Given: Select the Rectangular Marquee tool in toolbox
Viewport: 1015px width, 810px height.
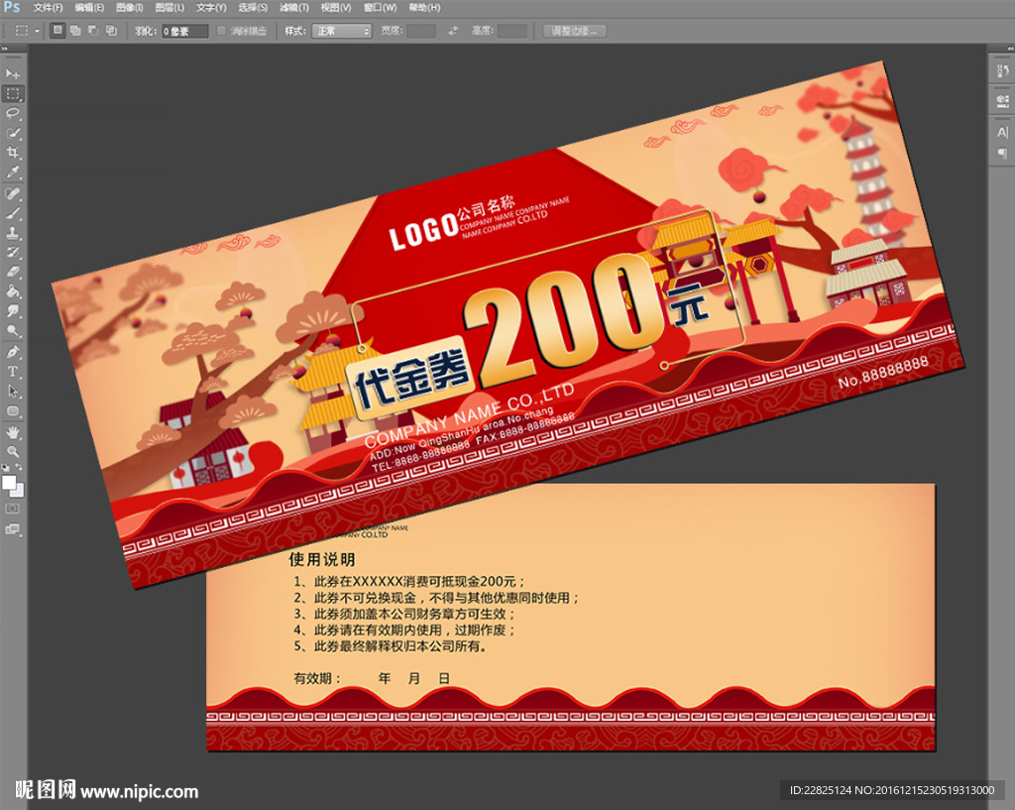Looking at the screenshot, I should click(13, 94).
